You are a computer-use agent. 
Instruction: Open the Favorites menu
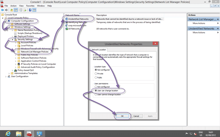pyautogui.click(x=30, y=6)
